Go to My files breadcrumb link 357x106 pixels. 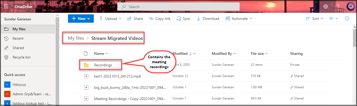[76, 38]
